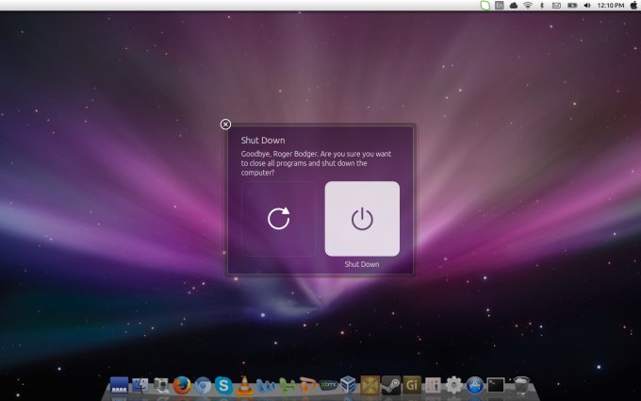The width and height of the screenshot is (641, 401).
Task: Click the Restart circular arrow button
Action: (x=278, y=219)
